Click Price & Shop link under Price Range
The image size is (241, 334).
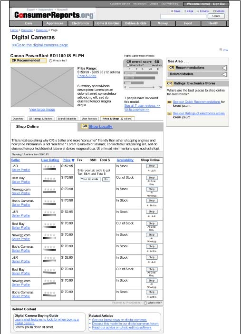tap(87, 76)
